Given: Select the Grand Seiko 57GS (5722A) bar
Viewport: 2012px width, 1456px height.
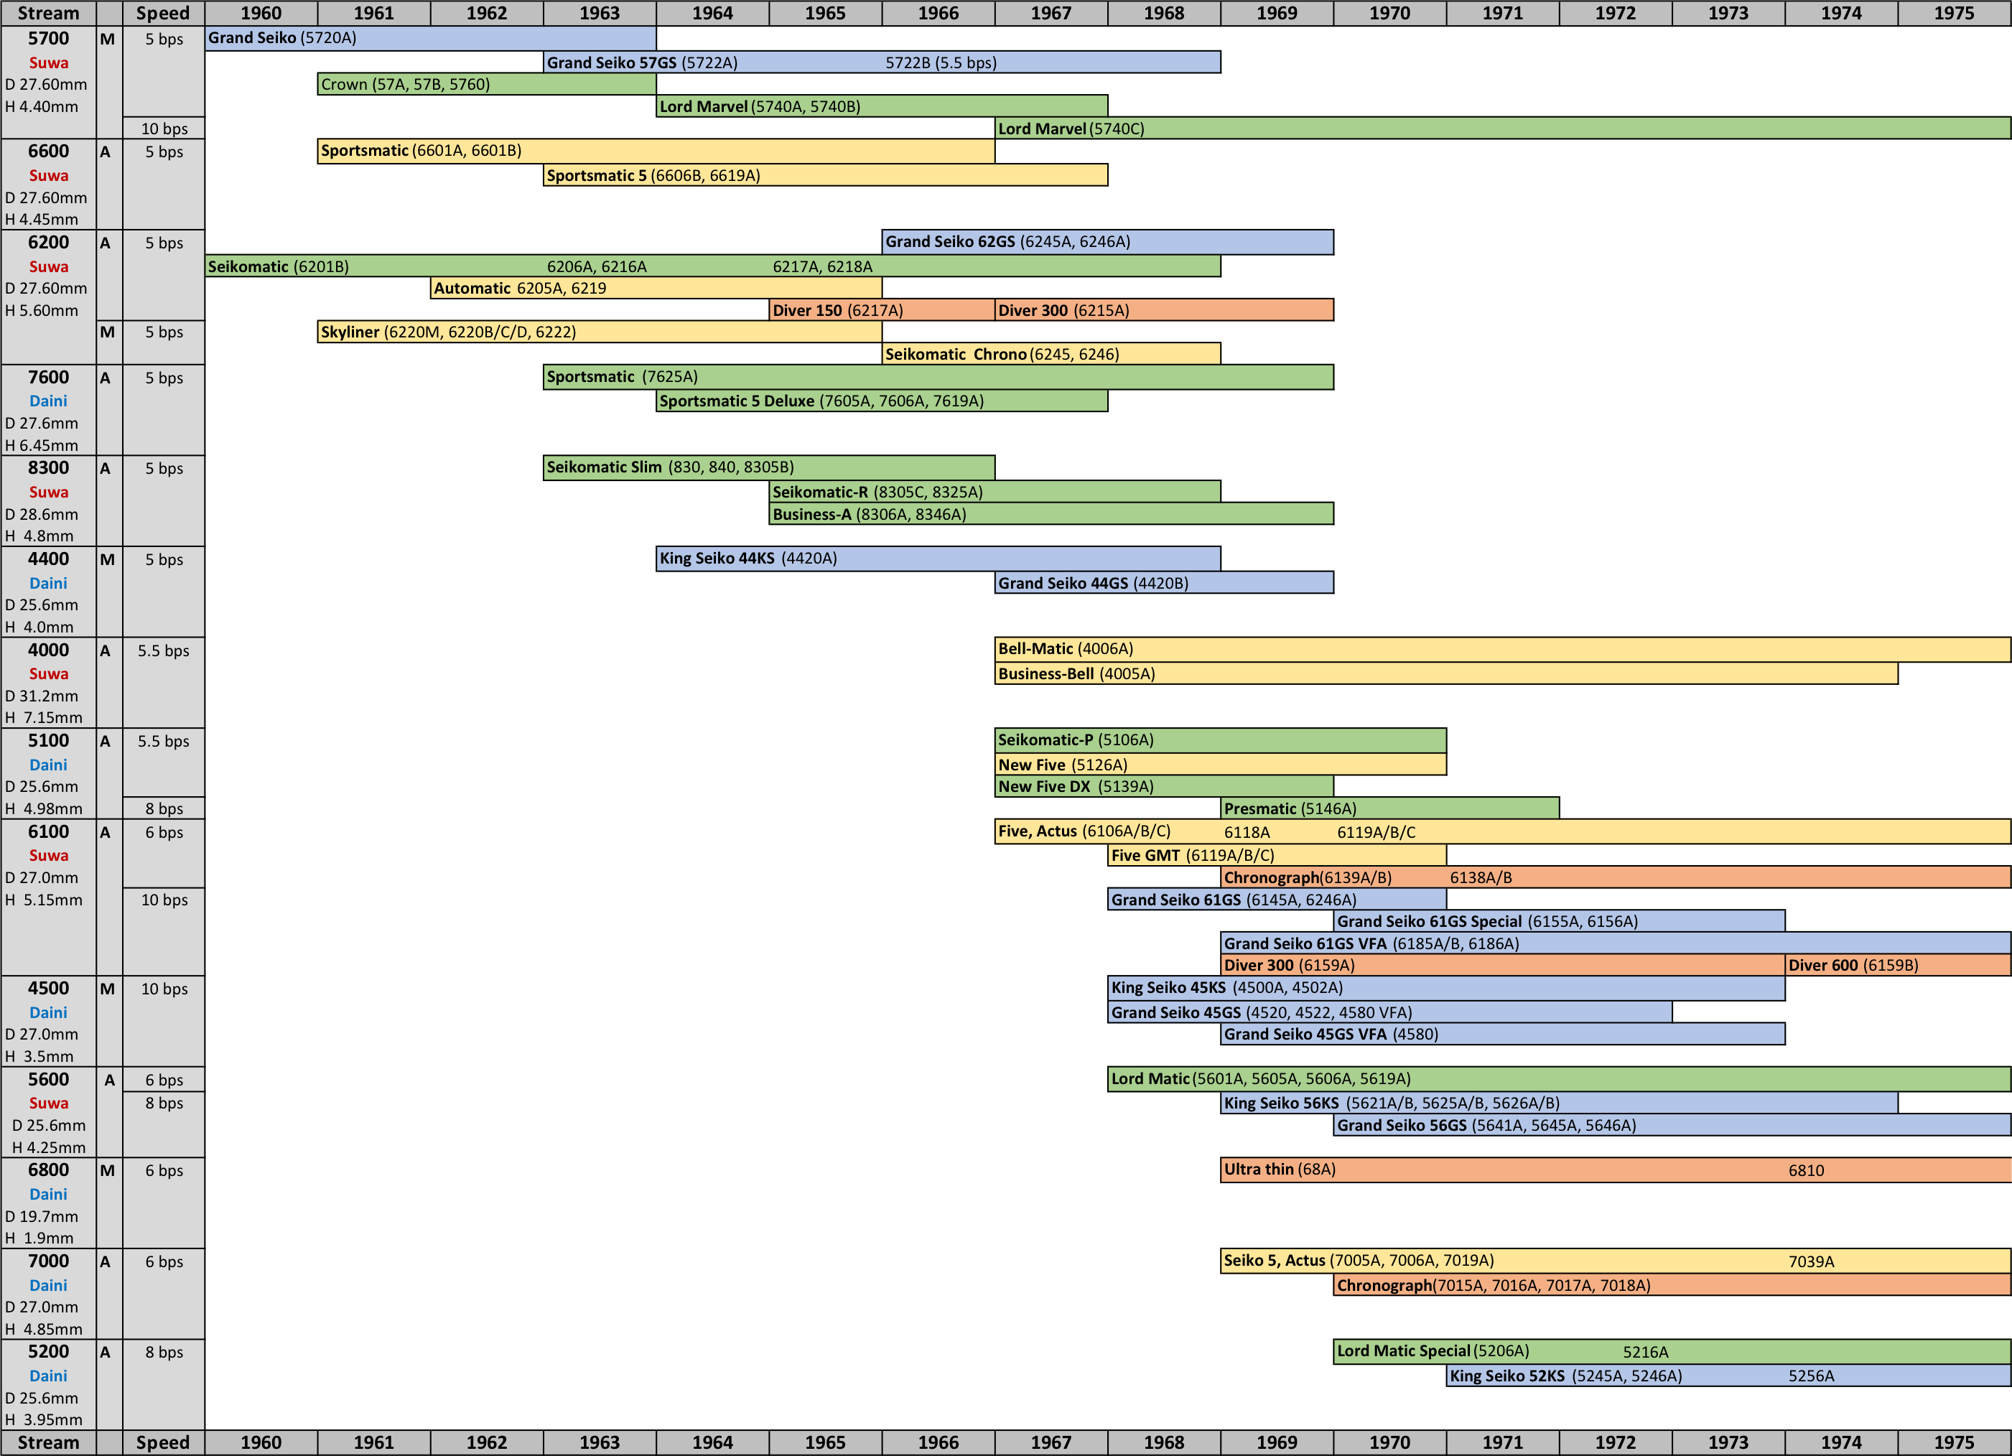Looking at the screenshot, I should [882, 62].
